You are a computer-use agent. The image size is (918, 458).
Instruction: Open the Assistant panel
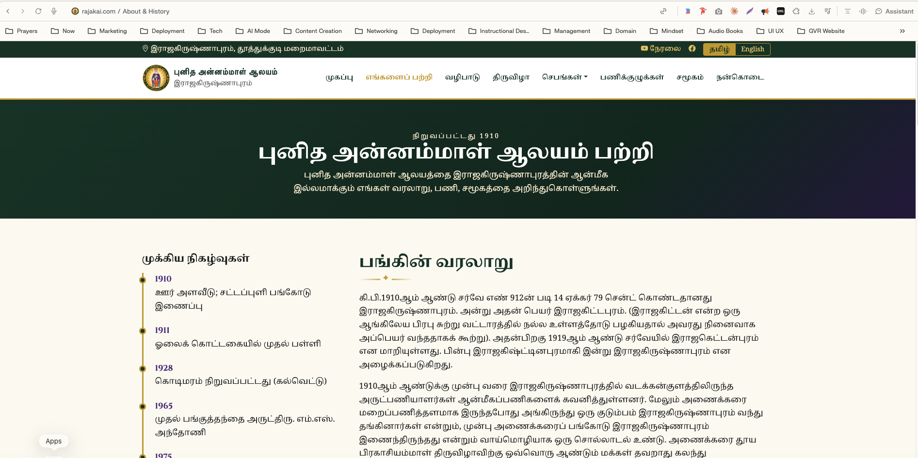pos(894,11)
